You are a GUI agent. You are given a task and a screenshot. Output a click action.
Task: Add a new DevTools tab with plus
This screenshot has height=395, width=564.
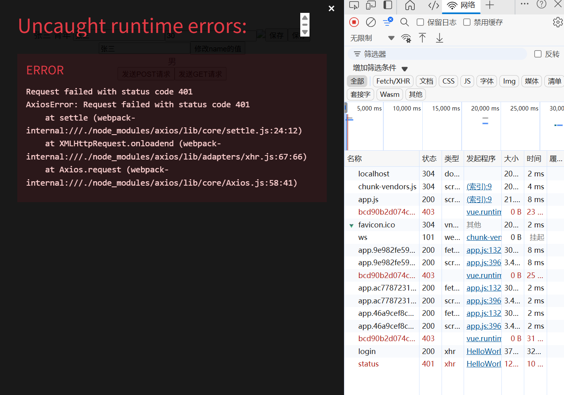(x=490, y=5)
